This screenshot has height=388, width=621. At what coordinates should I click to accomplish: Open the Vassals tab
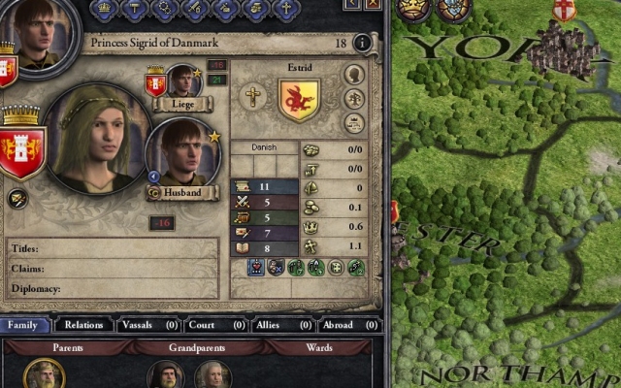149,325
